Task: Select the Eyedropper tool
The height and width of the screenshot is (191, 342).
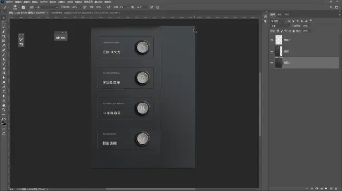Action: (4, 45)
